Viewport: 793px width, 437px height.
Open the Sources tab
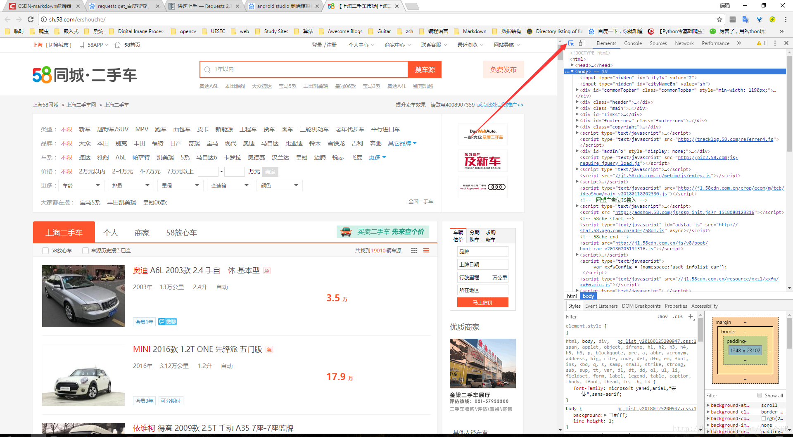tap(658, 43)
